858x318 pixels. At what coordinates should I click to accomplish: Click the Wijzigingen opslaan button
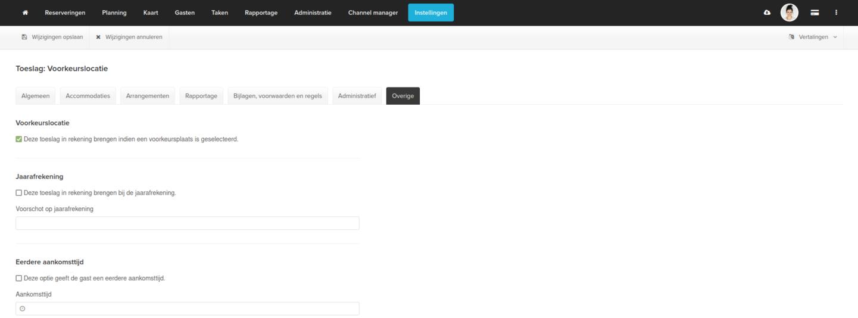52,37
